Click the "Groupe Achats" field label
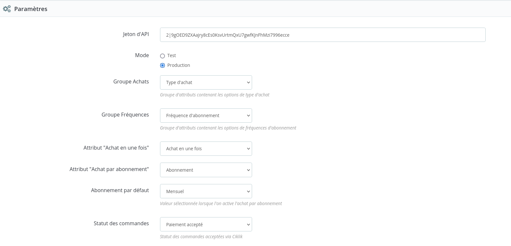511x246 pixels. [131, 81]
